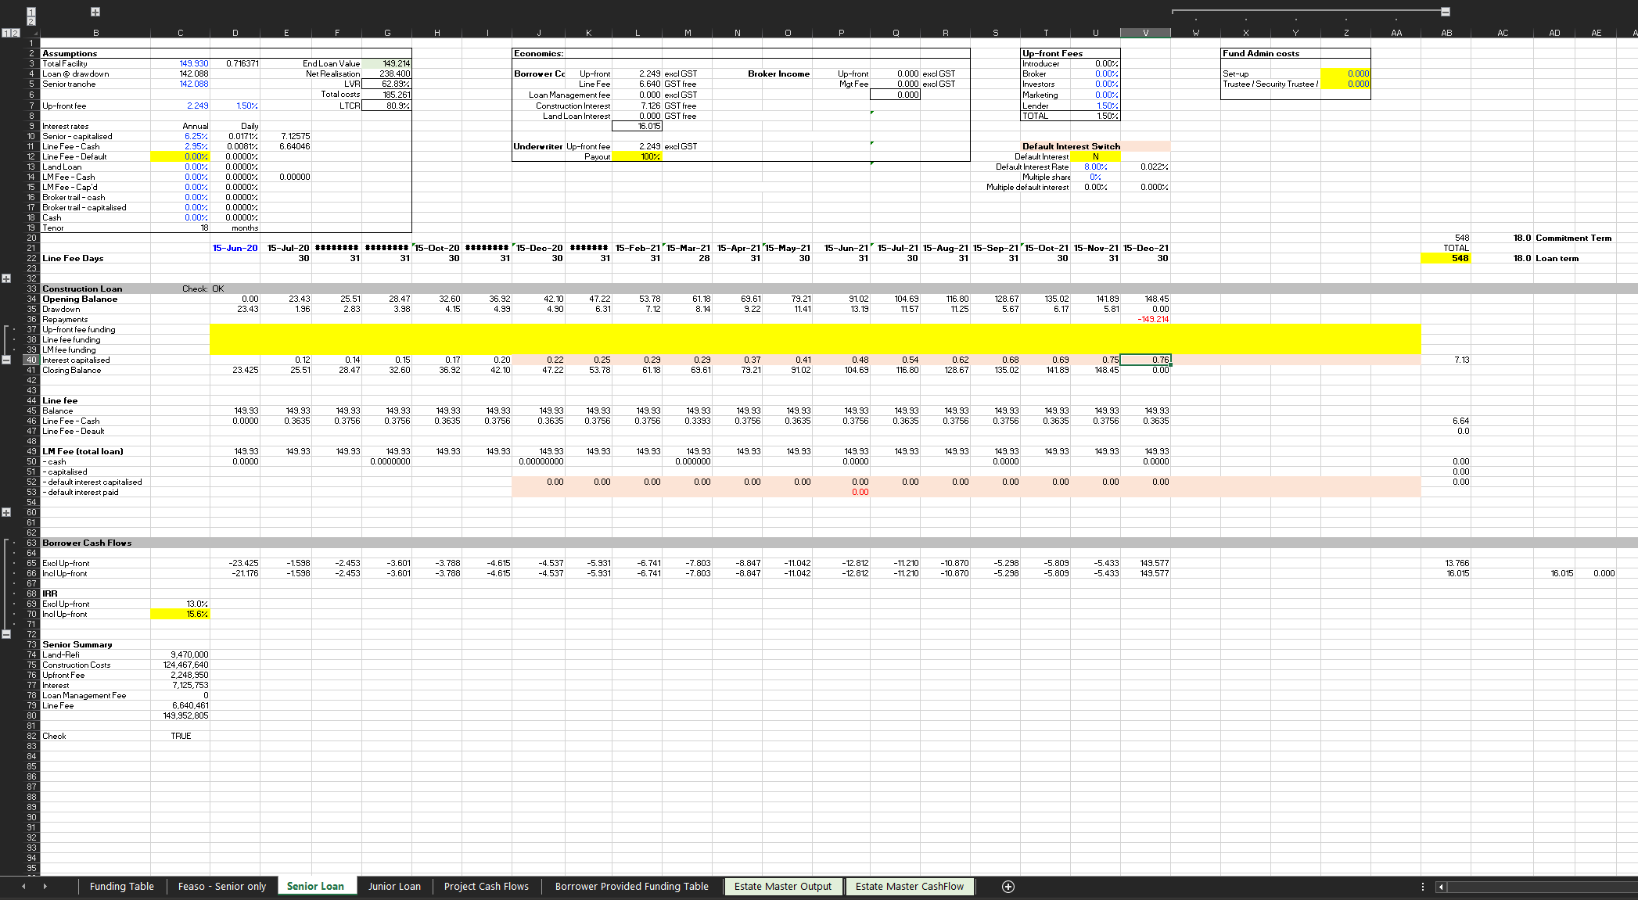Select Construction Costs value 124,467,640
Viewport: 1638px width, 900px height.
181,665
